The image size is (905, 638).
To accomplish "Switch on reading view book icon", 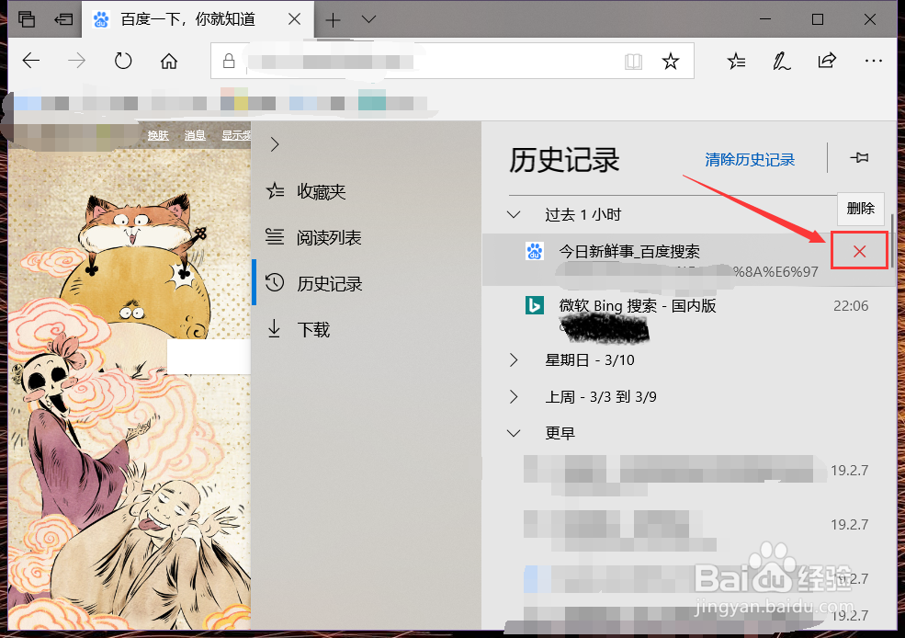I will click(633, 62).
